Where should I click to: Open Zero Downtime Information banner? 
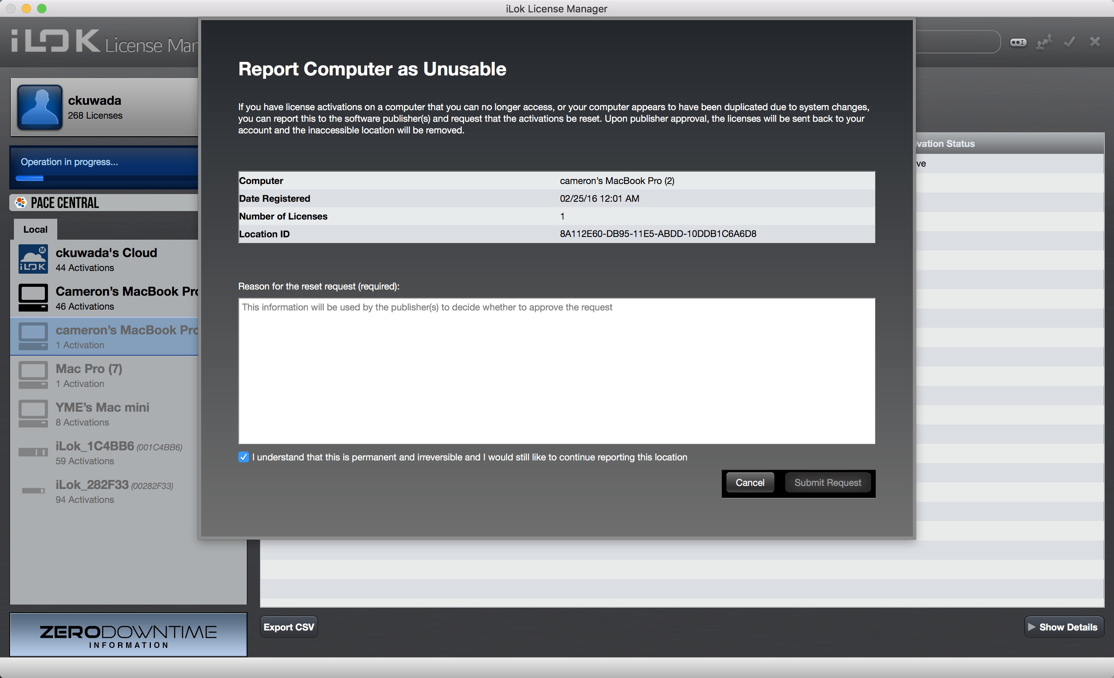tap(128, 635)
